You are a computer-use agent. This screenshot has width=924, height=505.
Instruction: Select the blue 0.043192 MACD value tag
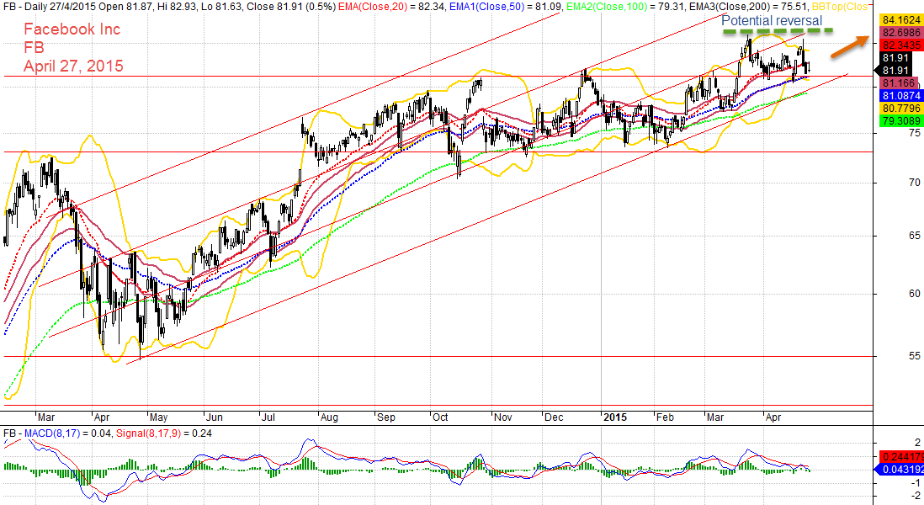click(x=900, y=470)
